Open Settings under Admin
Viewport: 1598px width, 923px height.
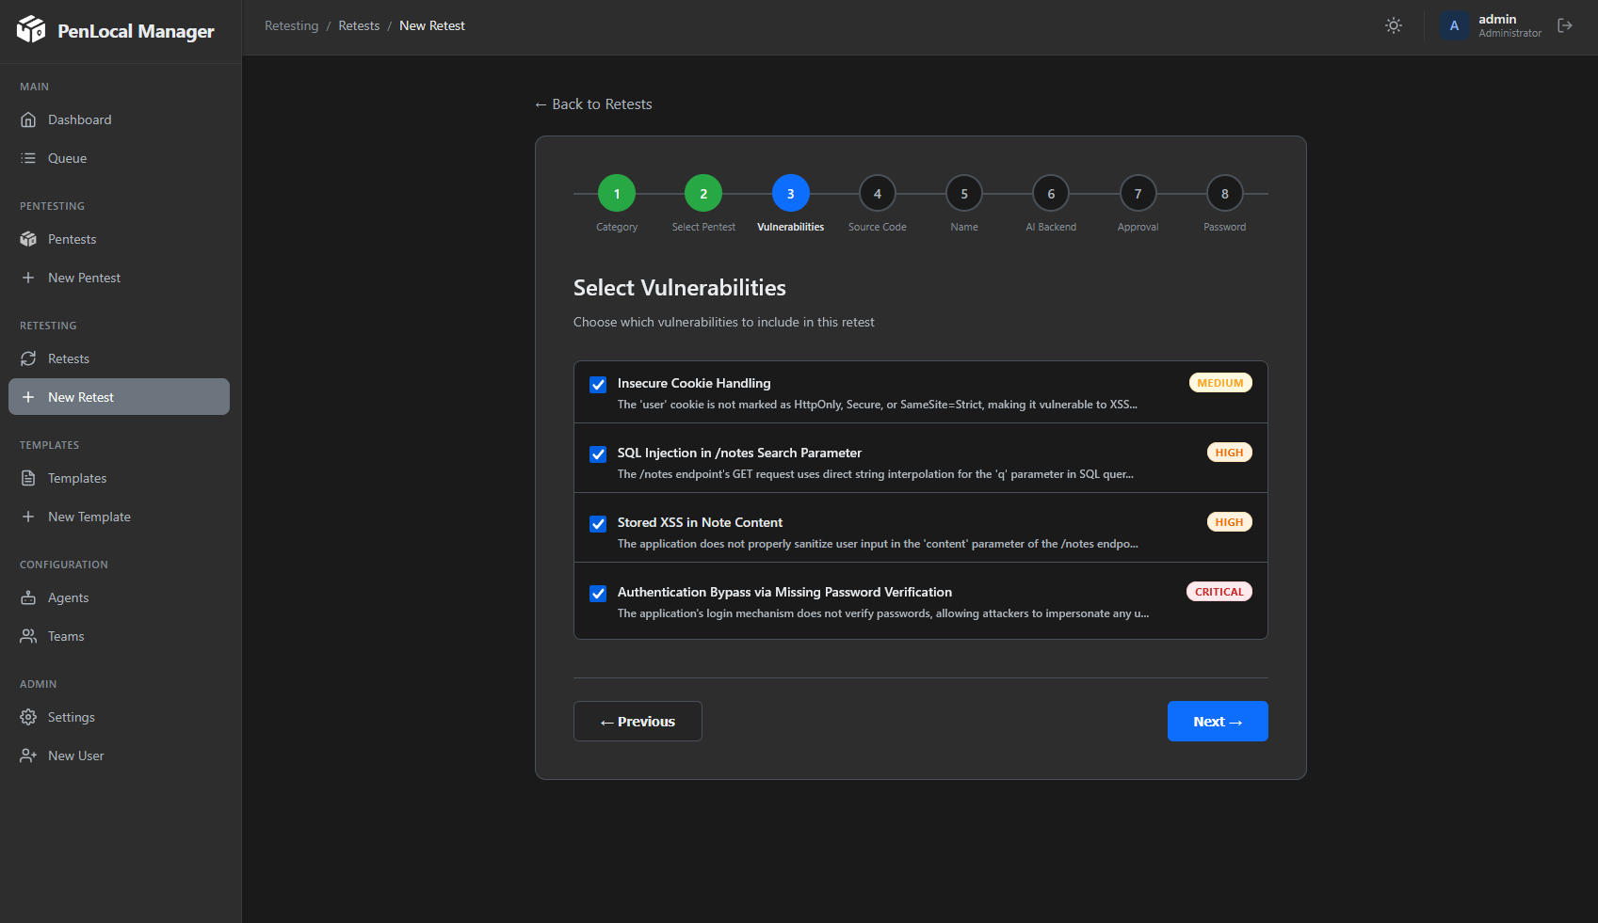[x=72, y=717]
